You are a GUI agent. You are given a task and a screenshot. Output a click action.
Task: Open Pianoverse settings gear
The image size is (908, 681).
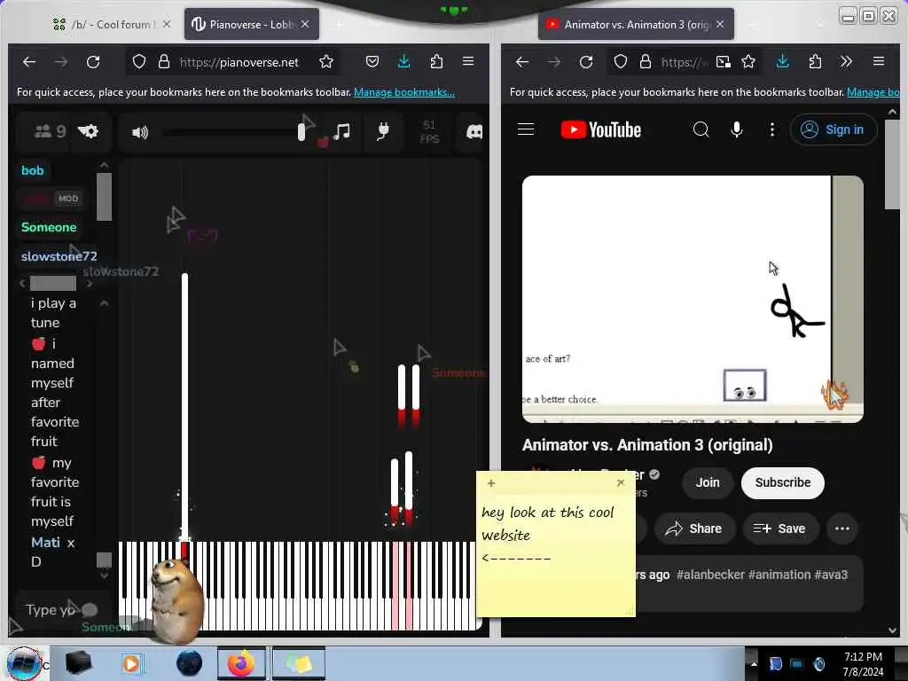click(x=88, y=131)
